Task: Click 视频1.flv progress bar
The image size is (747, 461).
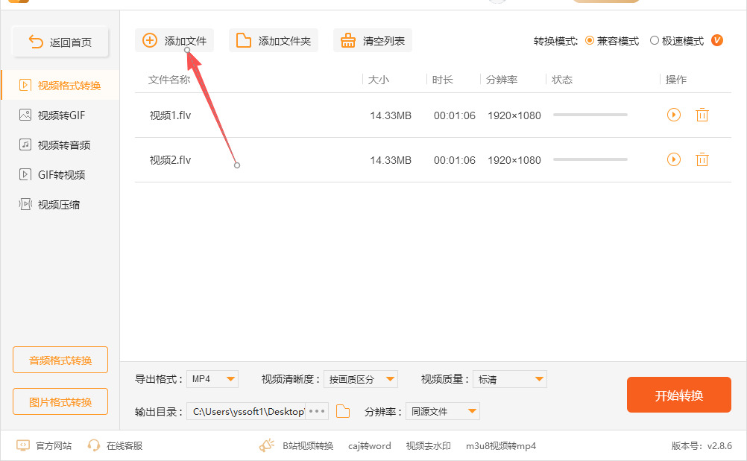Action: (590, 115)
